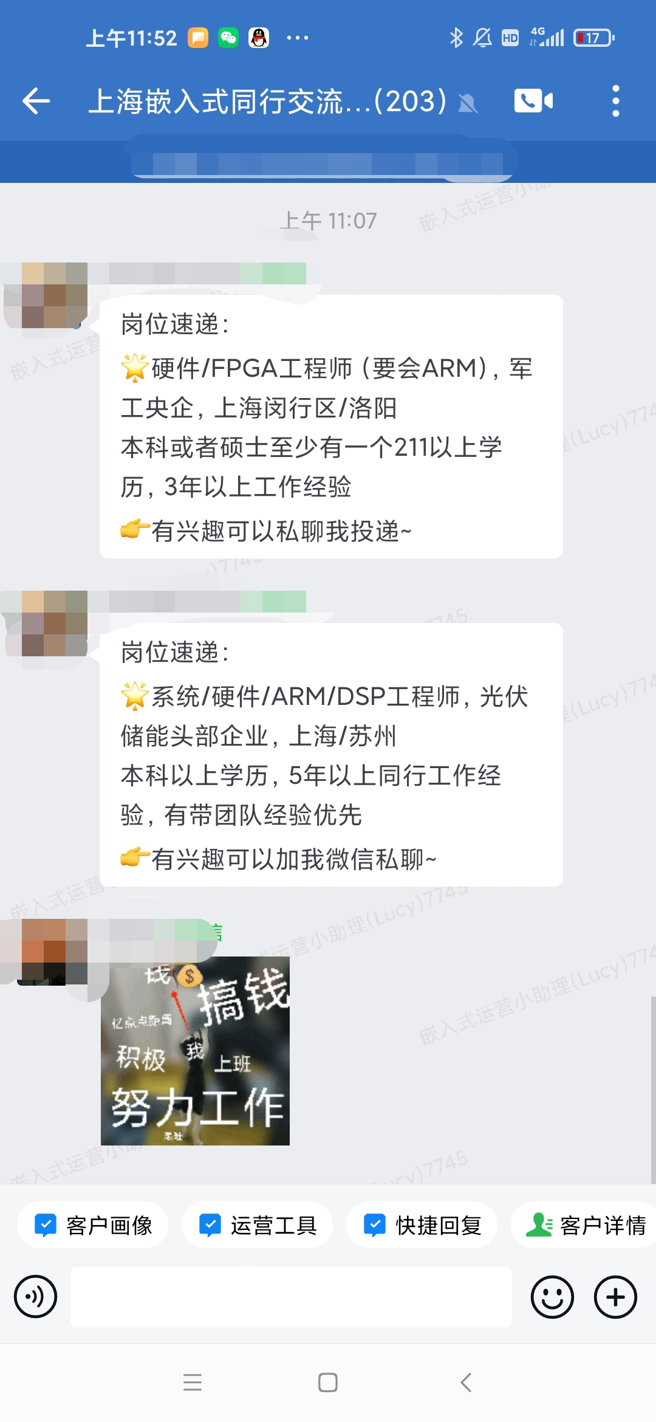Screen dimensions: 656x1422
Task: Tap the meme sender's avatar
Action: (x=46, y=952)
